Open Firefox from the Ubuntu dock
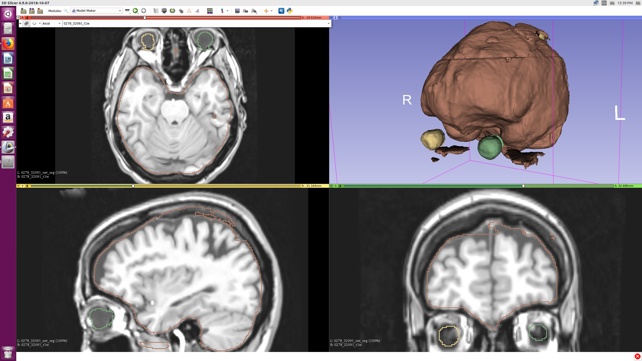 click(x=8, y=44)
